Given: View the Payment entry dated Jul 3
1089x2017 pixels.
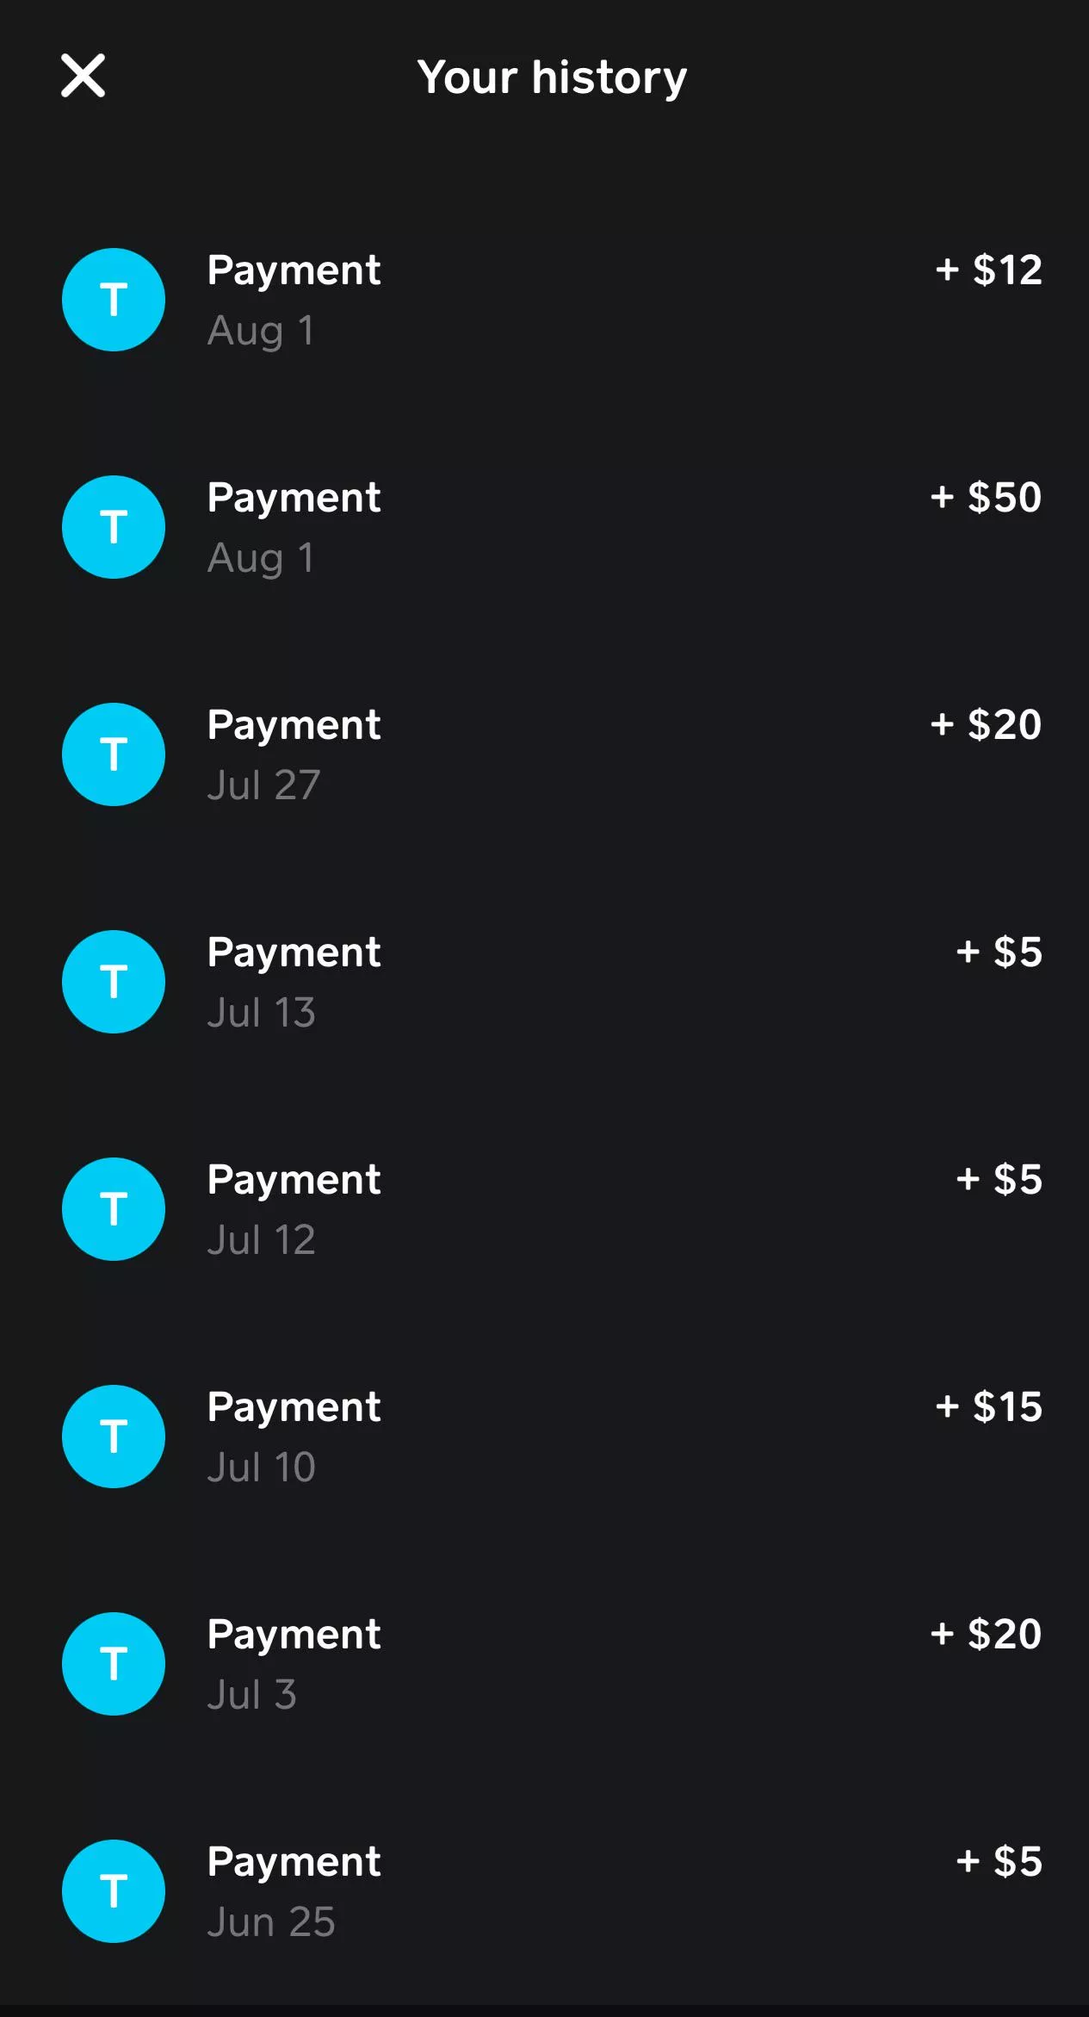Looking at the screenshot, I should pyautogui.click(x=294, y=1635).
